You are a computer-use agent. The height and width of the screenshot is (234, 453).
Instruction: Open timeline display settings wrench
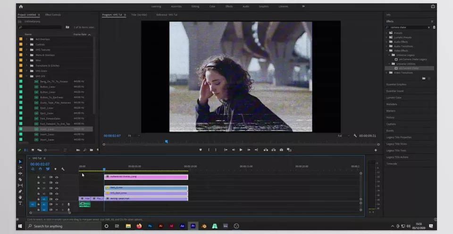[63, 169]
